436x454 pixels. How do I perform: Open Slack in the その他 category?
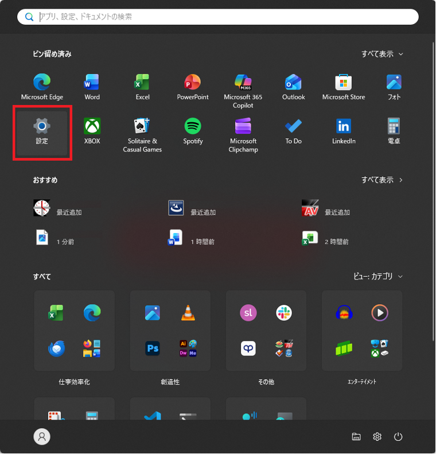tap(284, 313)
